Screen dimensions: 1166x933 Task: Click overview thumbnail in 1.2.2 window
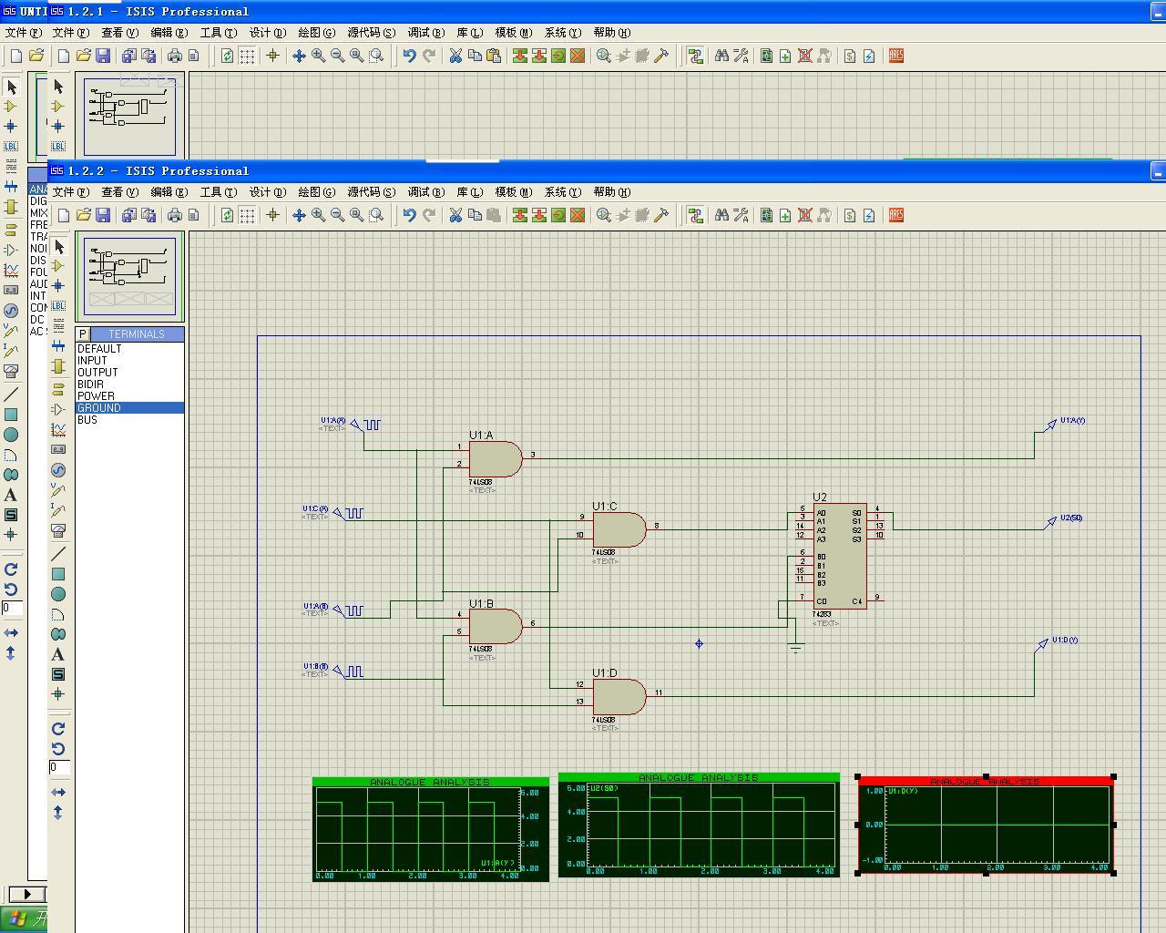click(130, 276)
